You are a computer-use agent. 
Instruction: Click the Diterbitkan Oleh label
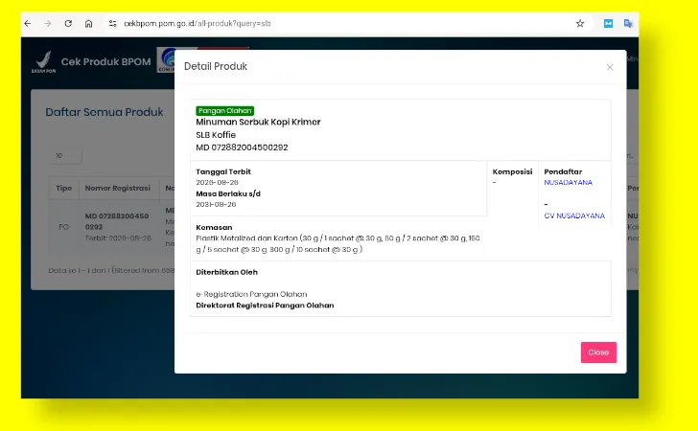click(x=226, y=272)
